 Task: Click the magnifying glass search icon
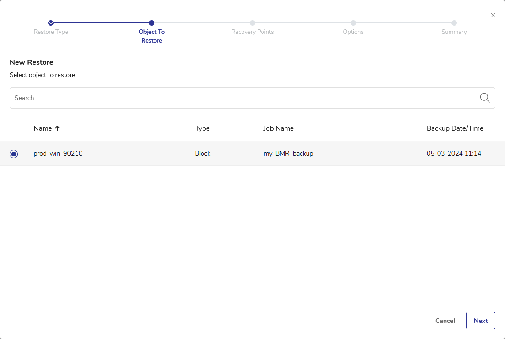pos(484,98)
